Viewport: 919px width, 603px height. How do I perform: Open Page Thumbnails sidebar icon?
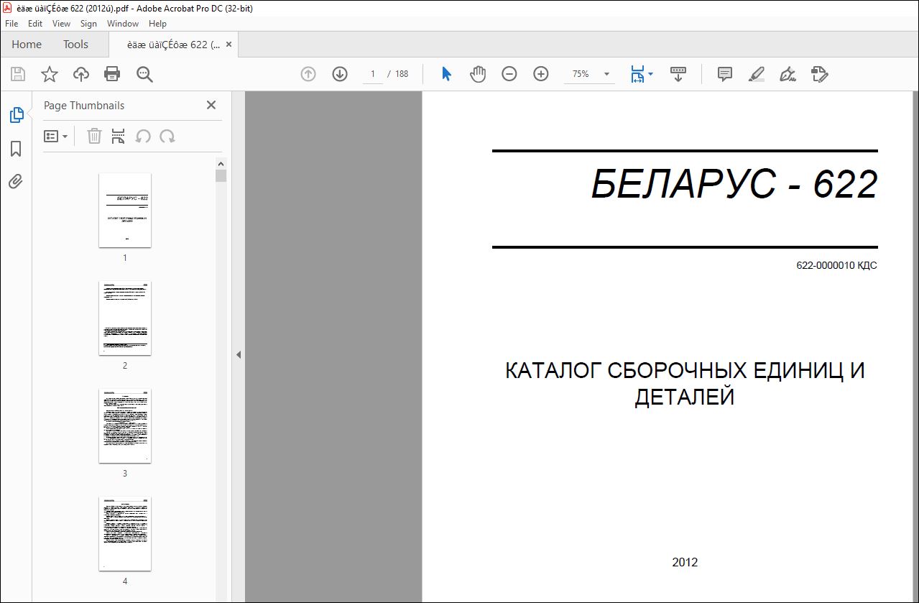click(x=16, y=114)
